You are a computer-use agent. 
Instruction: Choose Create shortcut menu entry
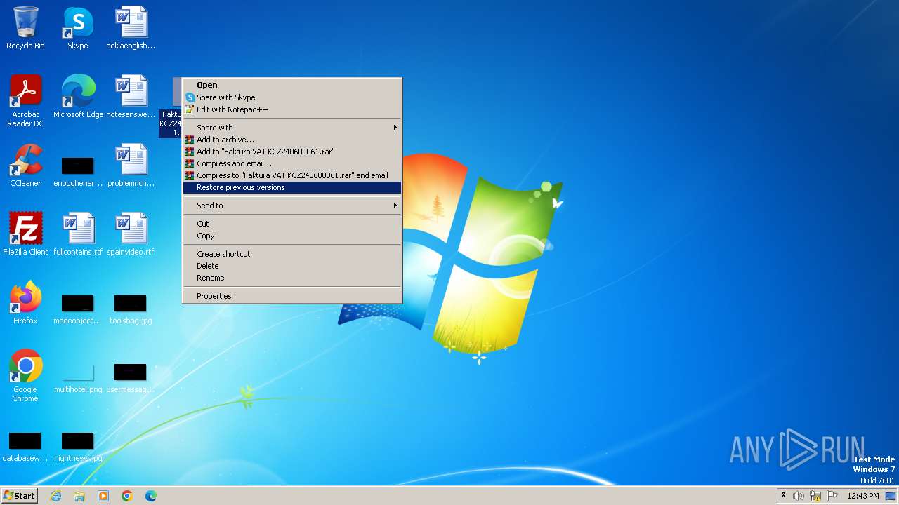292,254
